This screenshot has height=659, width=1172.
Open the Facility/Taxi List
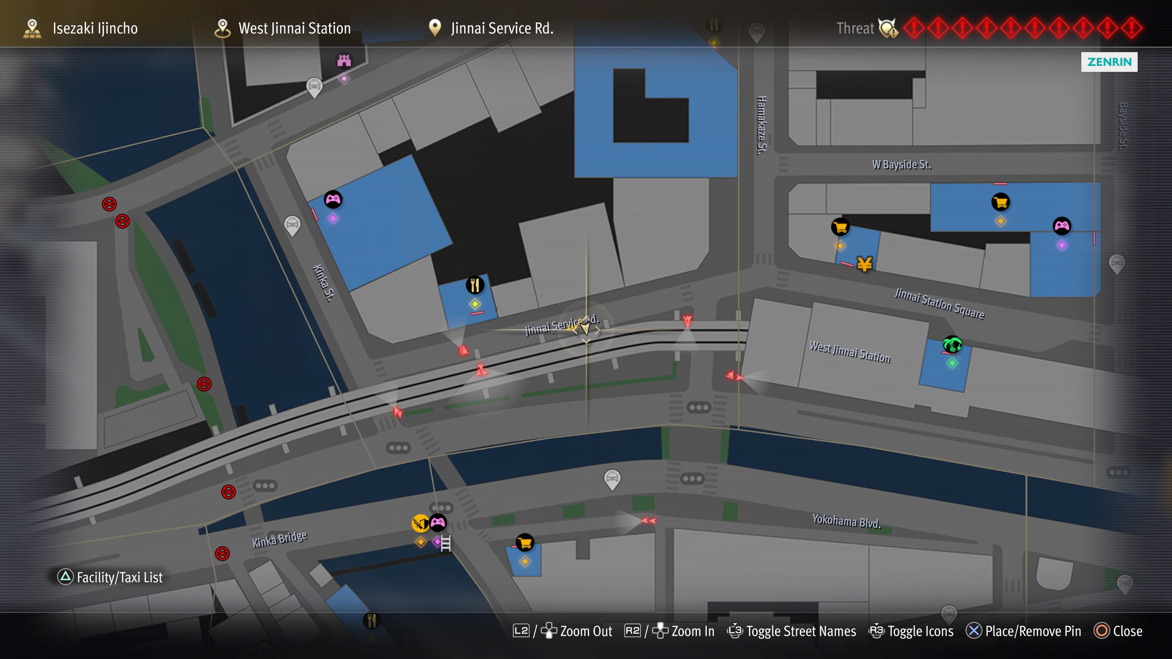click(110, 577)
